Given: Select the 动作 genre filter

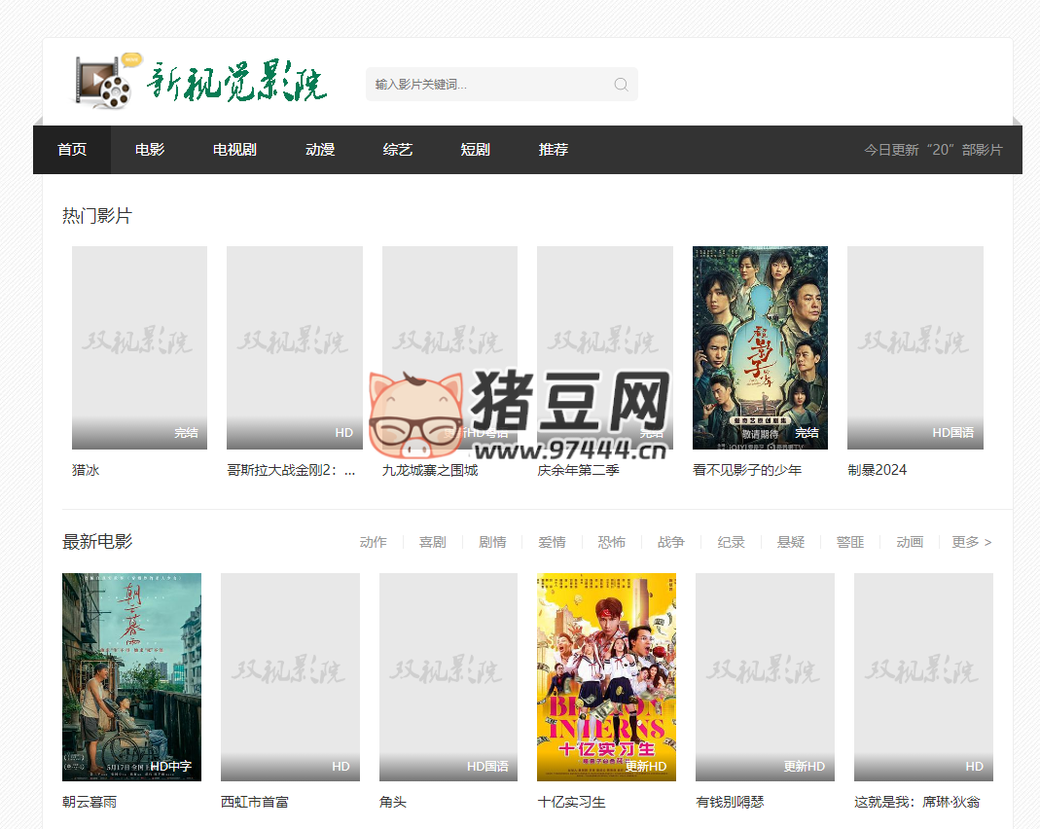Looking at the screenshot, I should [x=374, y=542].
